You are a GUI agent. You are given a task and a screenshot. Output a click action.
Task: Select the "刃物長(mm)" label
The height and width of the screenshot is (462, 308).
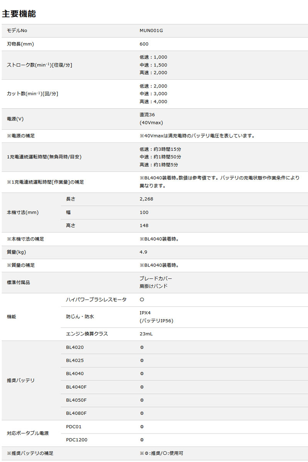20,44
